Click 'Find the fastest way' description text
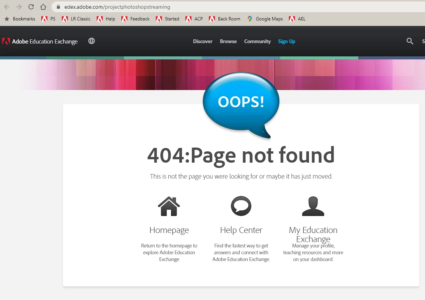This screenshot has width=425, height=300. pos(241,252)
